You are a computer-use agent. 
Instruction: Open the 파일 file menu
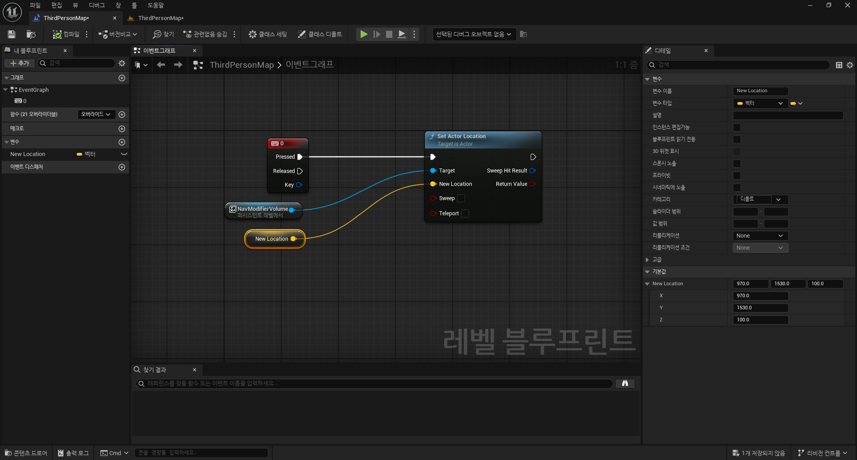[x=35, y=5]
